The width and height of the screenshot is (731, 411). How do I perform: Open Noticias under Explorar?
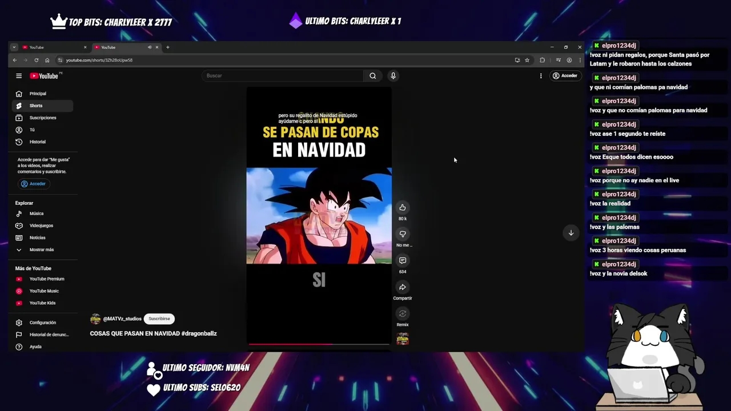click(42, 237)
